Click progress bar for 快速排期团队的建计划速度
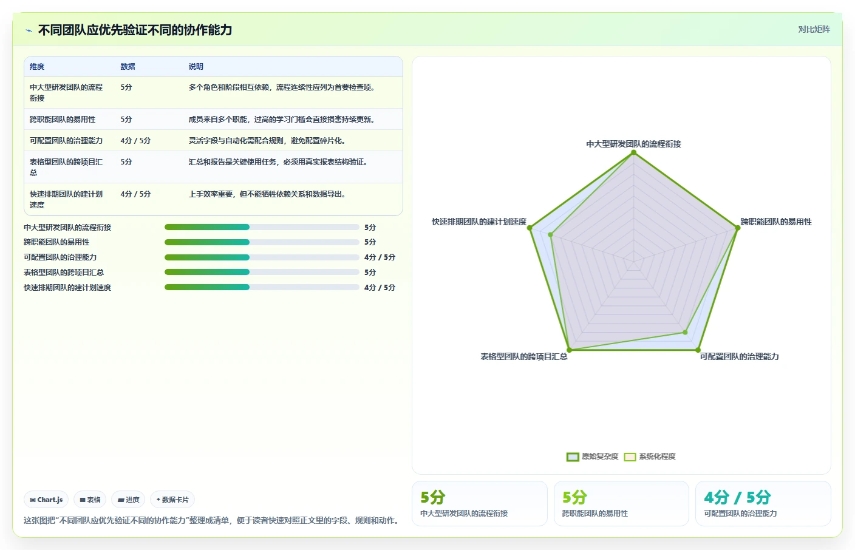This screenshot has height=550, width=855. point(262,288)
